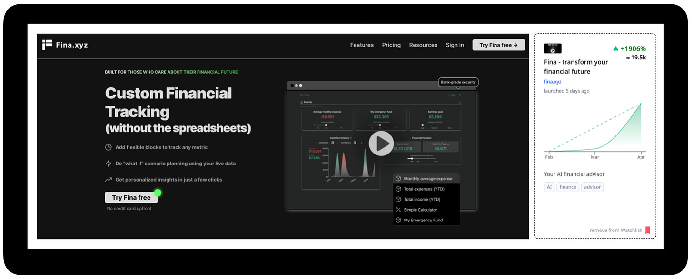Click the Bank-grade security badge

(458, 82)
